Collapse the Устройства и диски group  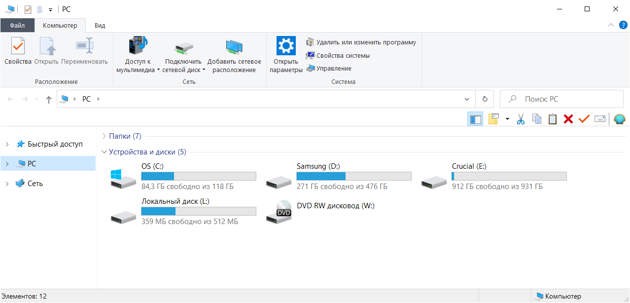104,152
